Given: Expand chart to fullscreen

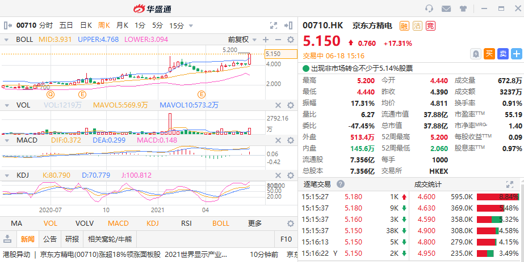Looking at the screenshot, I should click(x=274, y=25).
